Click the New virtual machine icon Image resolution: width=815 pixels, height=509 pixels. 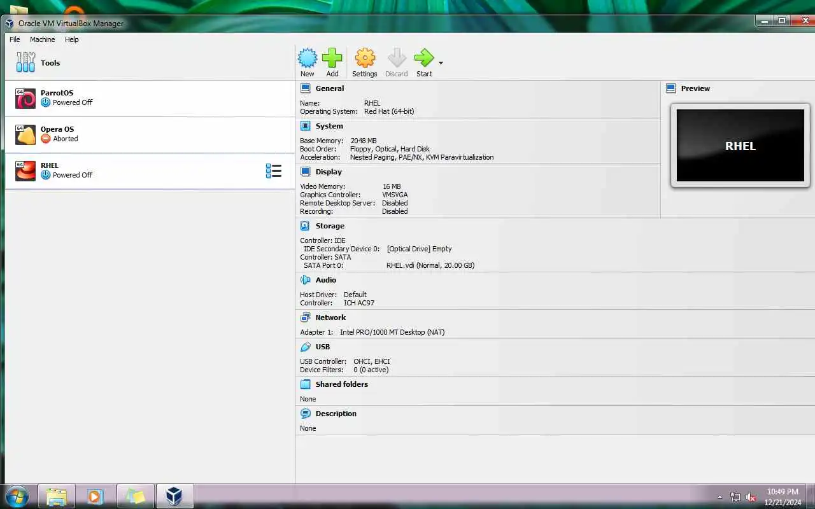tap(308, 59)
